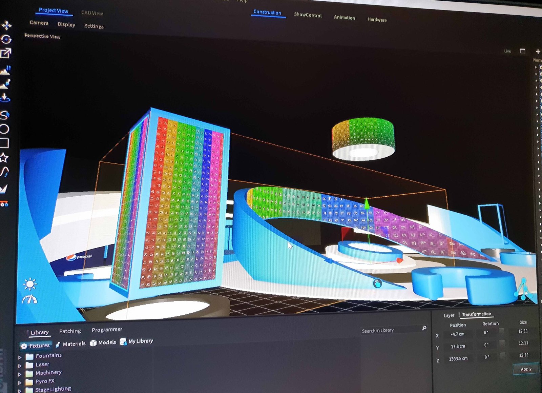Toggle the Z rotation lock box
Screen dimensions: 542x393
point(502,355)
